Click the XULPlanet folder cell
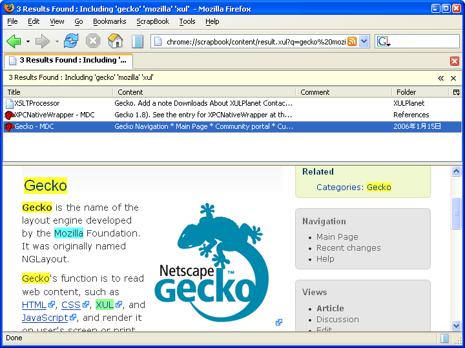Image resolution: width=465 pixels, height=348 pixels. (409, 103)
